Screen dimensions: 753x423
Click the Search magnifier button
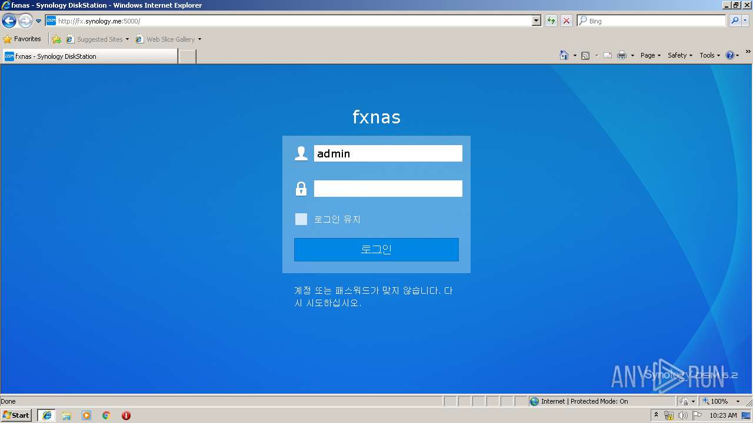tap(735, 21)
